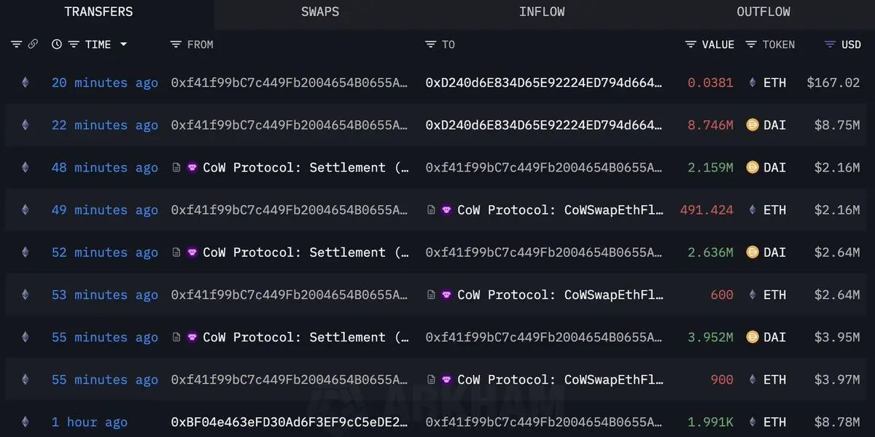Viewport: 875px width, 437px height.
Task: Open the TOKEN column filter
Action: 752,45
